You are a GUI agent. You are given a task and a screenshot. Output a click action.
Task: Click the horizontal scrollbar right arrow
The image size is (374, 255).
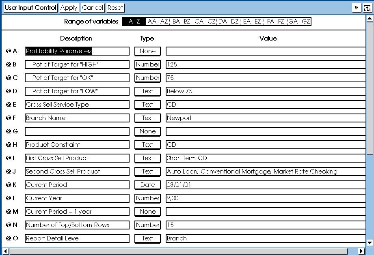361,251
